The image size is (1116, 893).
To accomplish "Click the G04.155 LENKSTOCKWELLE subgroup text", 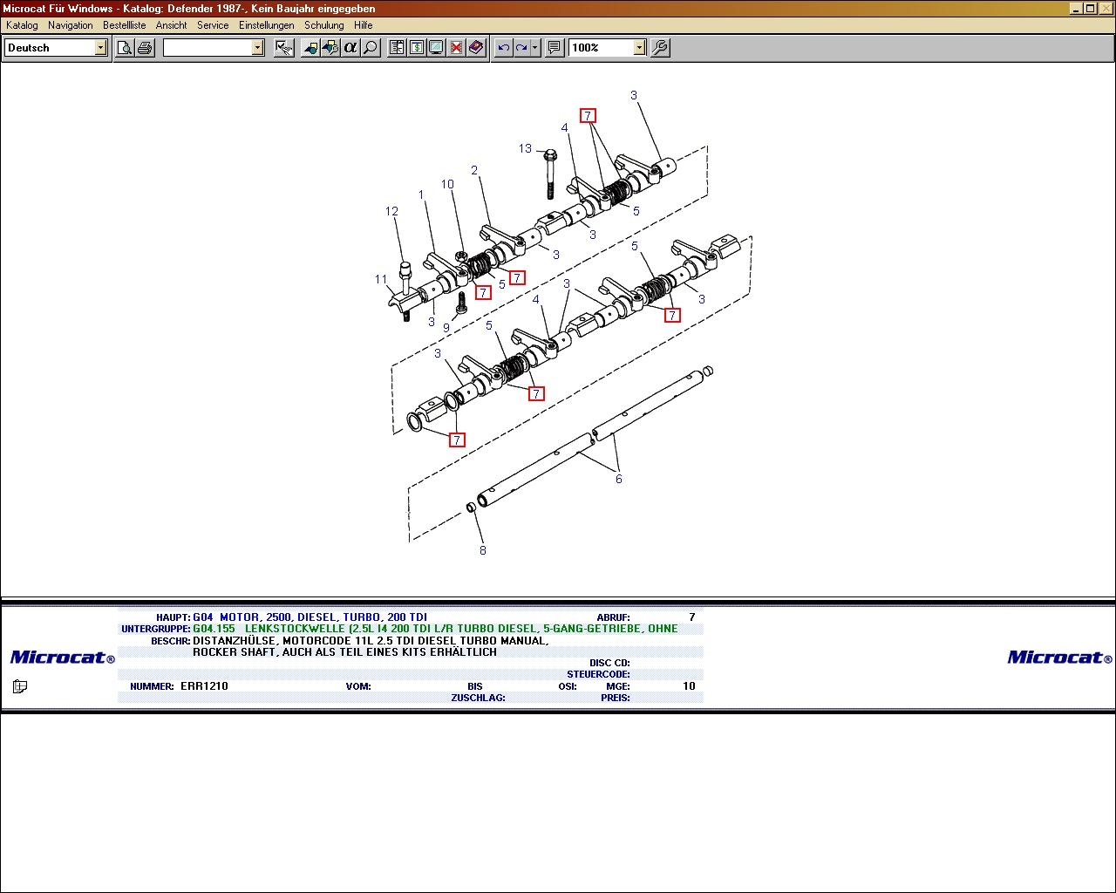I will point(435,628).
